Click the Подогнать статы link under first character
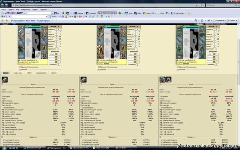 click(x=24, y=64)
